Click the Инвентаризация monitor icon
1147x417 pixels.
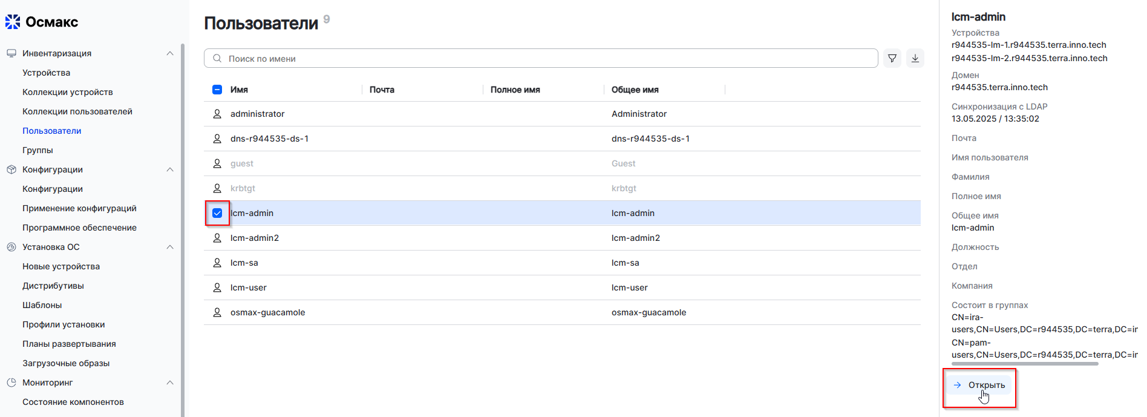(11, 53)
